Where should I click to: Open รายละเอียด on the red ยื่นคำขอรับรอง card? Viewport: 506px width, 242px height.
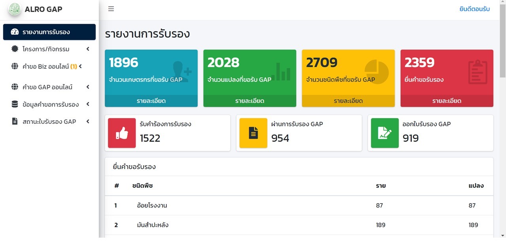coord(447,101)
